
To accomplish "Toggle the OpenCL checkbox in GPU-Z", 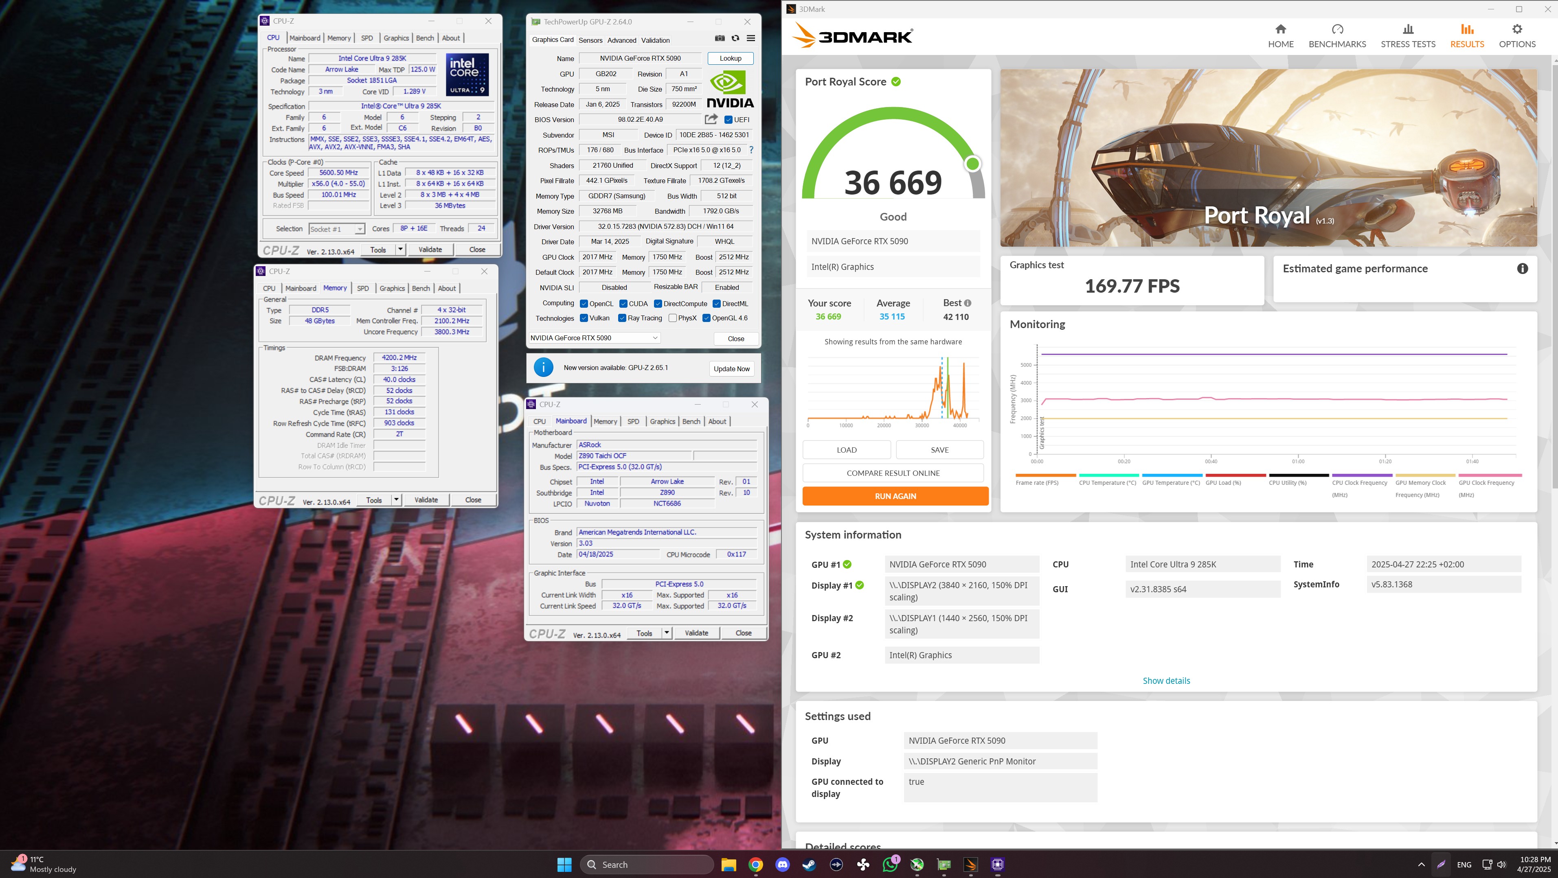I will pos(584,304).
